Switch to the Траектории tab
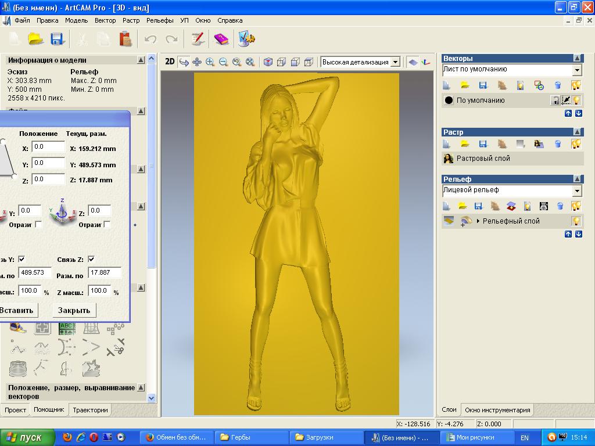The image size is (595, 446). (x=90, y=409)
